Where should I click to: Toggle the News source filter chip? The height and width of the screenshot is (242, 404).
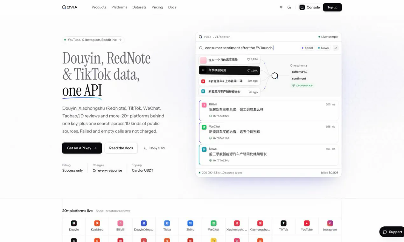(323, 48)
